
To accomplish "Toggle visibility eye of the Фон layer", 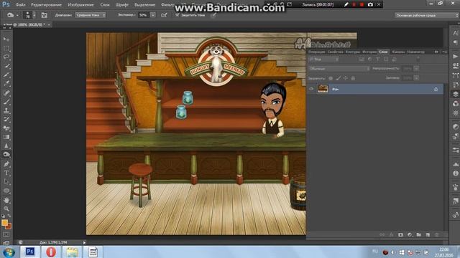I will pyautogui.click(x=311, y=89).
